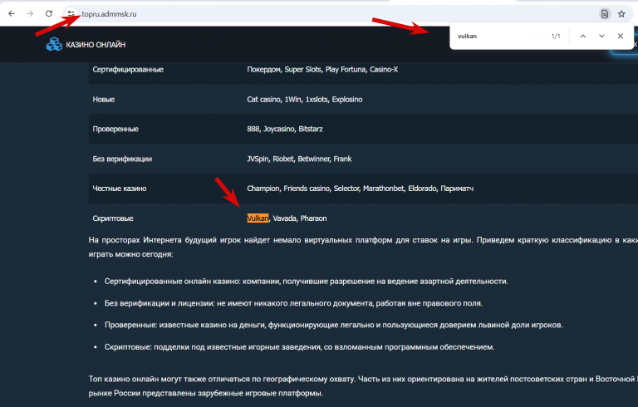
Task: Open the КАЗИНО ОНЛАЙН site title link
Action: point(96,45)
